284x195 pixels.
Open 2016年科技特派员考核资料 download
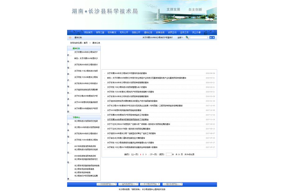85,156
